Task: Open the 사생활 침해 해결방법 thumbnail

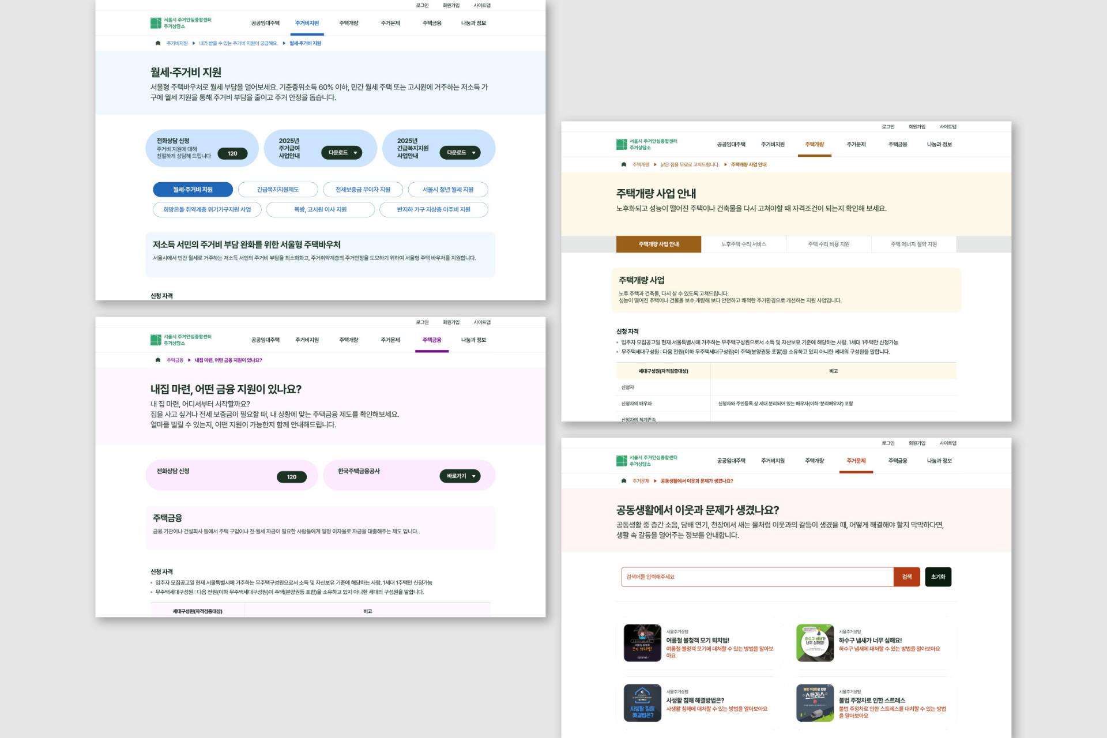Action: click(642, 703)
